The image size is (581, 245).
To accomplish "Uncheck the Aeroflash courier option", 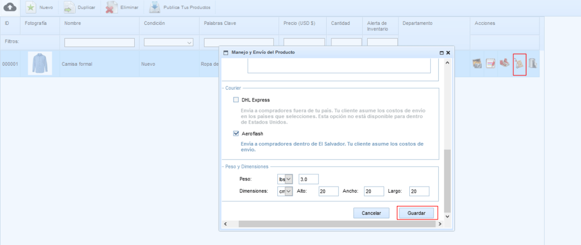I will coord(236,133).
